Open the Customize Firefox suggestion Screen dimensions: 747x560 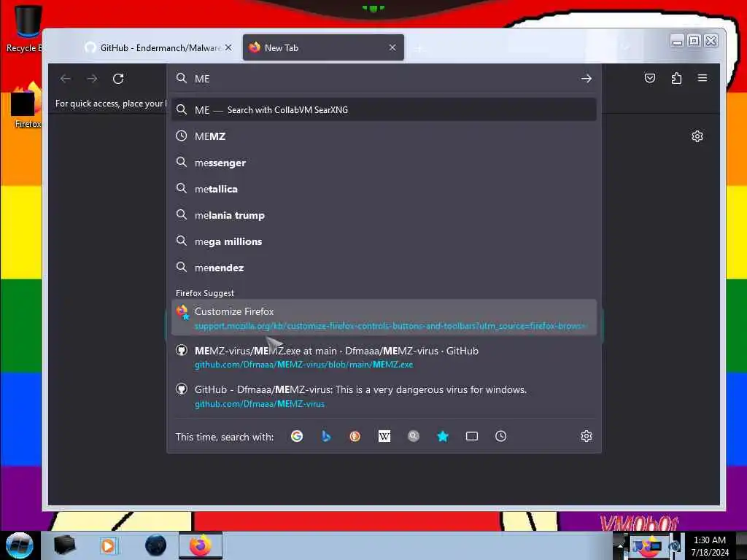pyautogui.click(x=384, y=318)
